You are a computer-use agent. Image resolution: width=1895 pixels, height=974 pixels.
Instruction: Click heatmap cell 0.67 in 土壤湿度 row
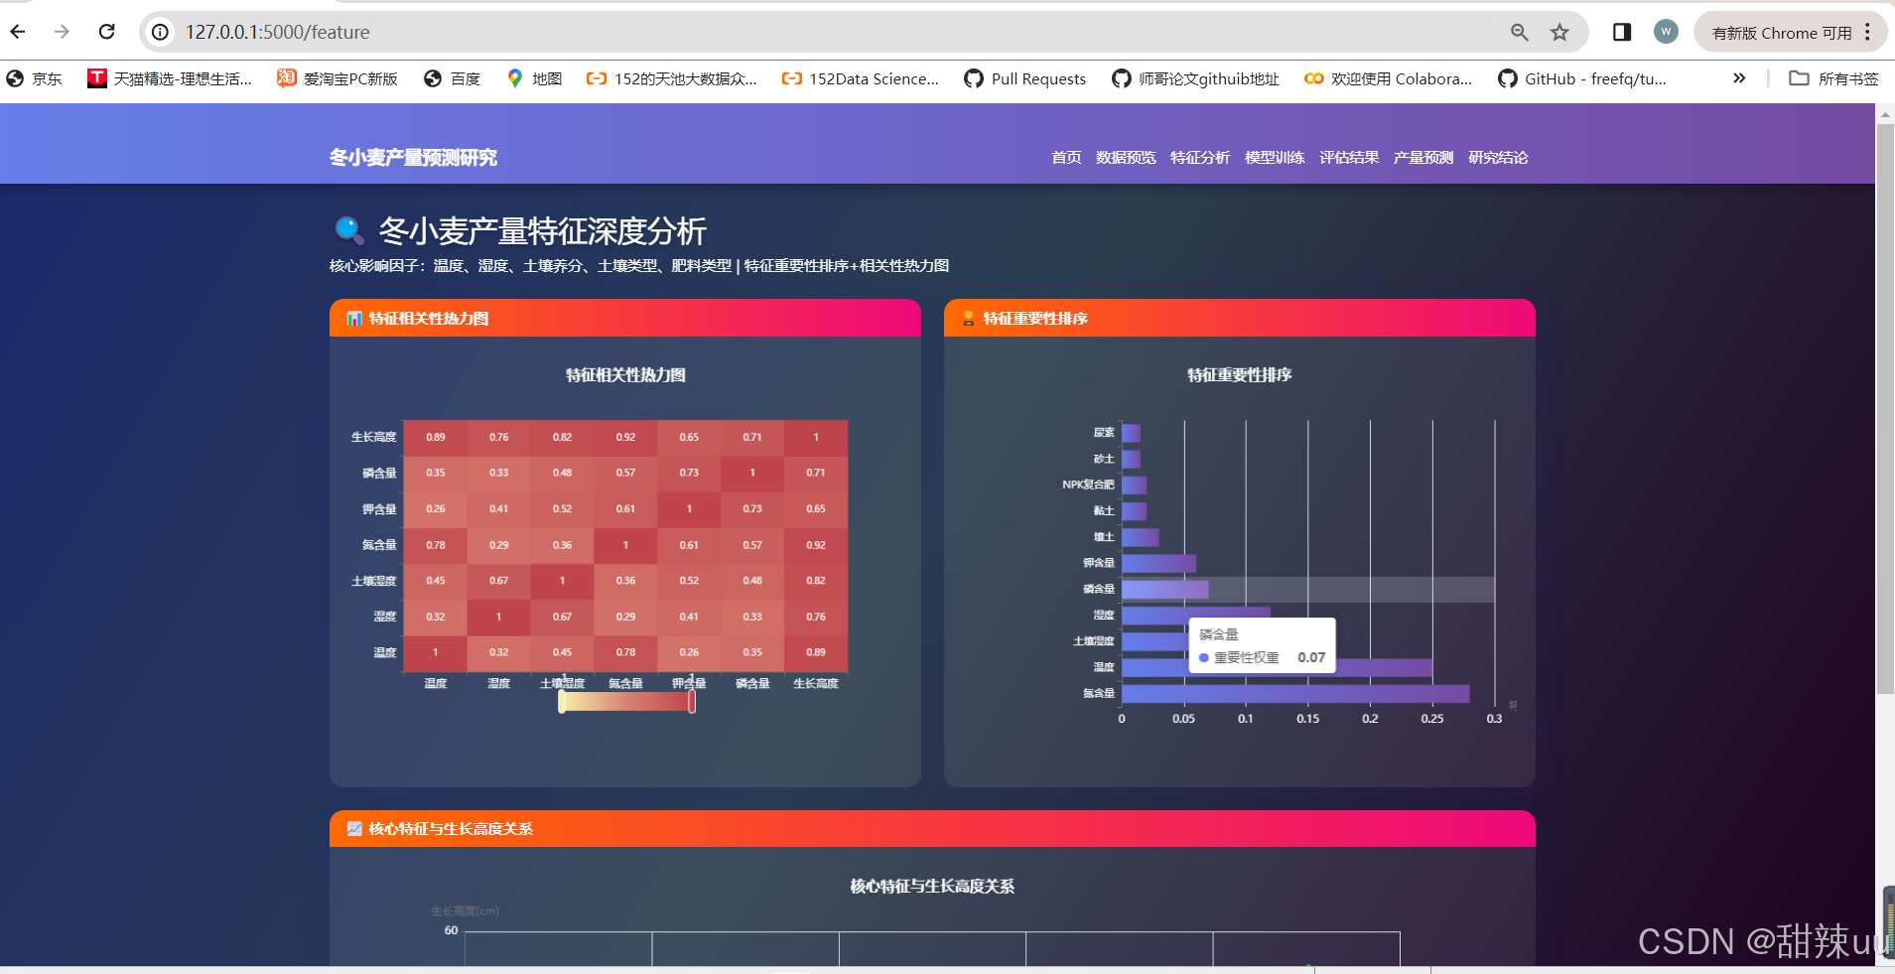(x=499, y=581)
